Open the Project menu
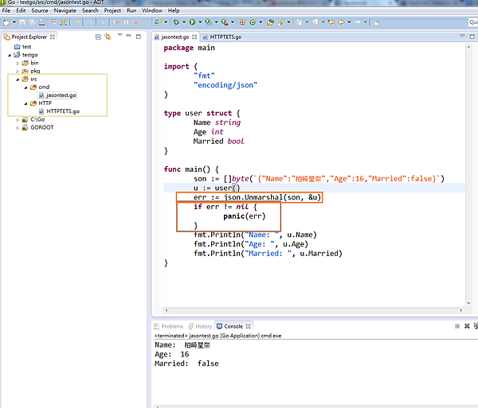The width and height of the screenshot is (478, 408). 112,10
